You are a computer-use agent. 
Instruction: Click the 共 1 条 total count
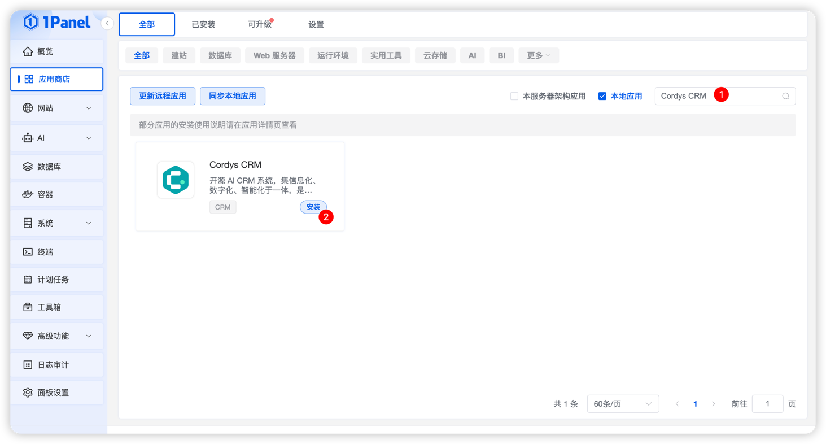566,404
